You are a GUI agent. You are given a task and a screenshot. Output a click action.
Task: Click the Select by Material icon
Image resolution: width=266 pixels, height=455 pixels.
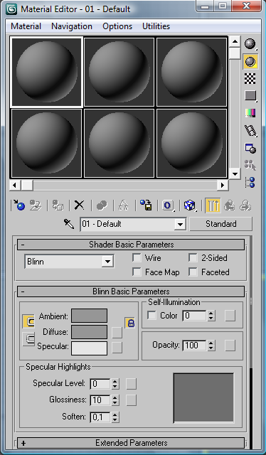pos(250,165)
